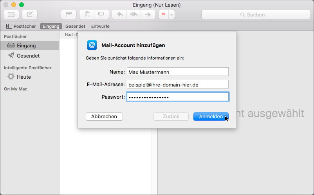This screenshot has height=195, width=314.
Task: Open Entwürfe in the favorites bar
Action: tap(100, 26)
